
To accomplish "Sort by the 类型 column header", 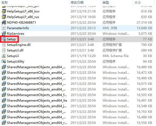I will pos(106,2).
